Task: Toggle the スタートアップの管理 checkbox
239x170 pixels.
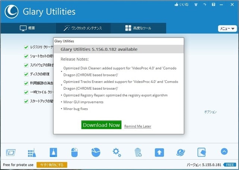Action: pyautogui.click(x=26, y=101)
